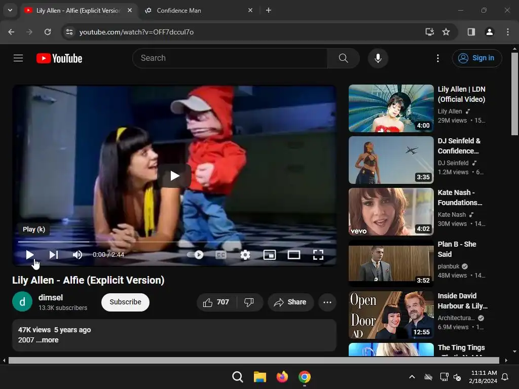Click Chrome icon in taskbar
This screenshot has width=519, height=389.
pyautogui.click(x=305, y=377)
